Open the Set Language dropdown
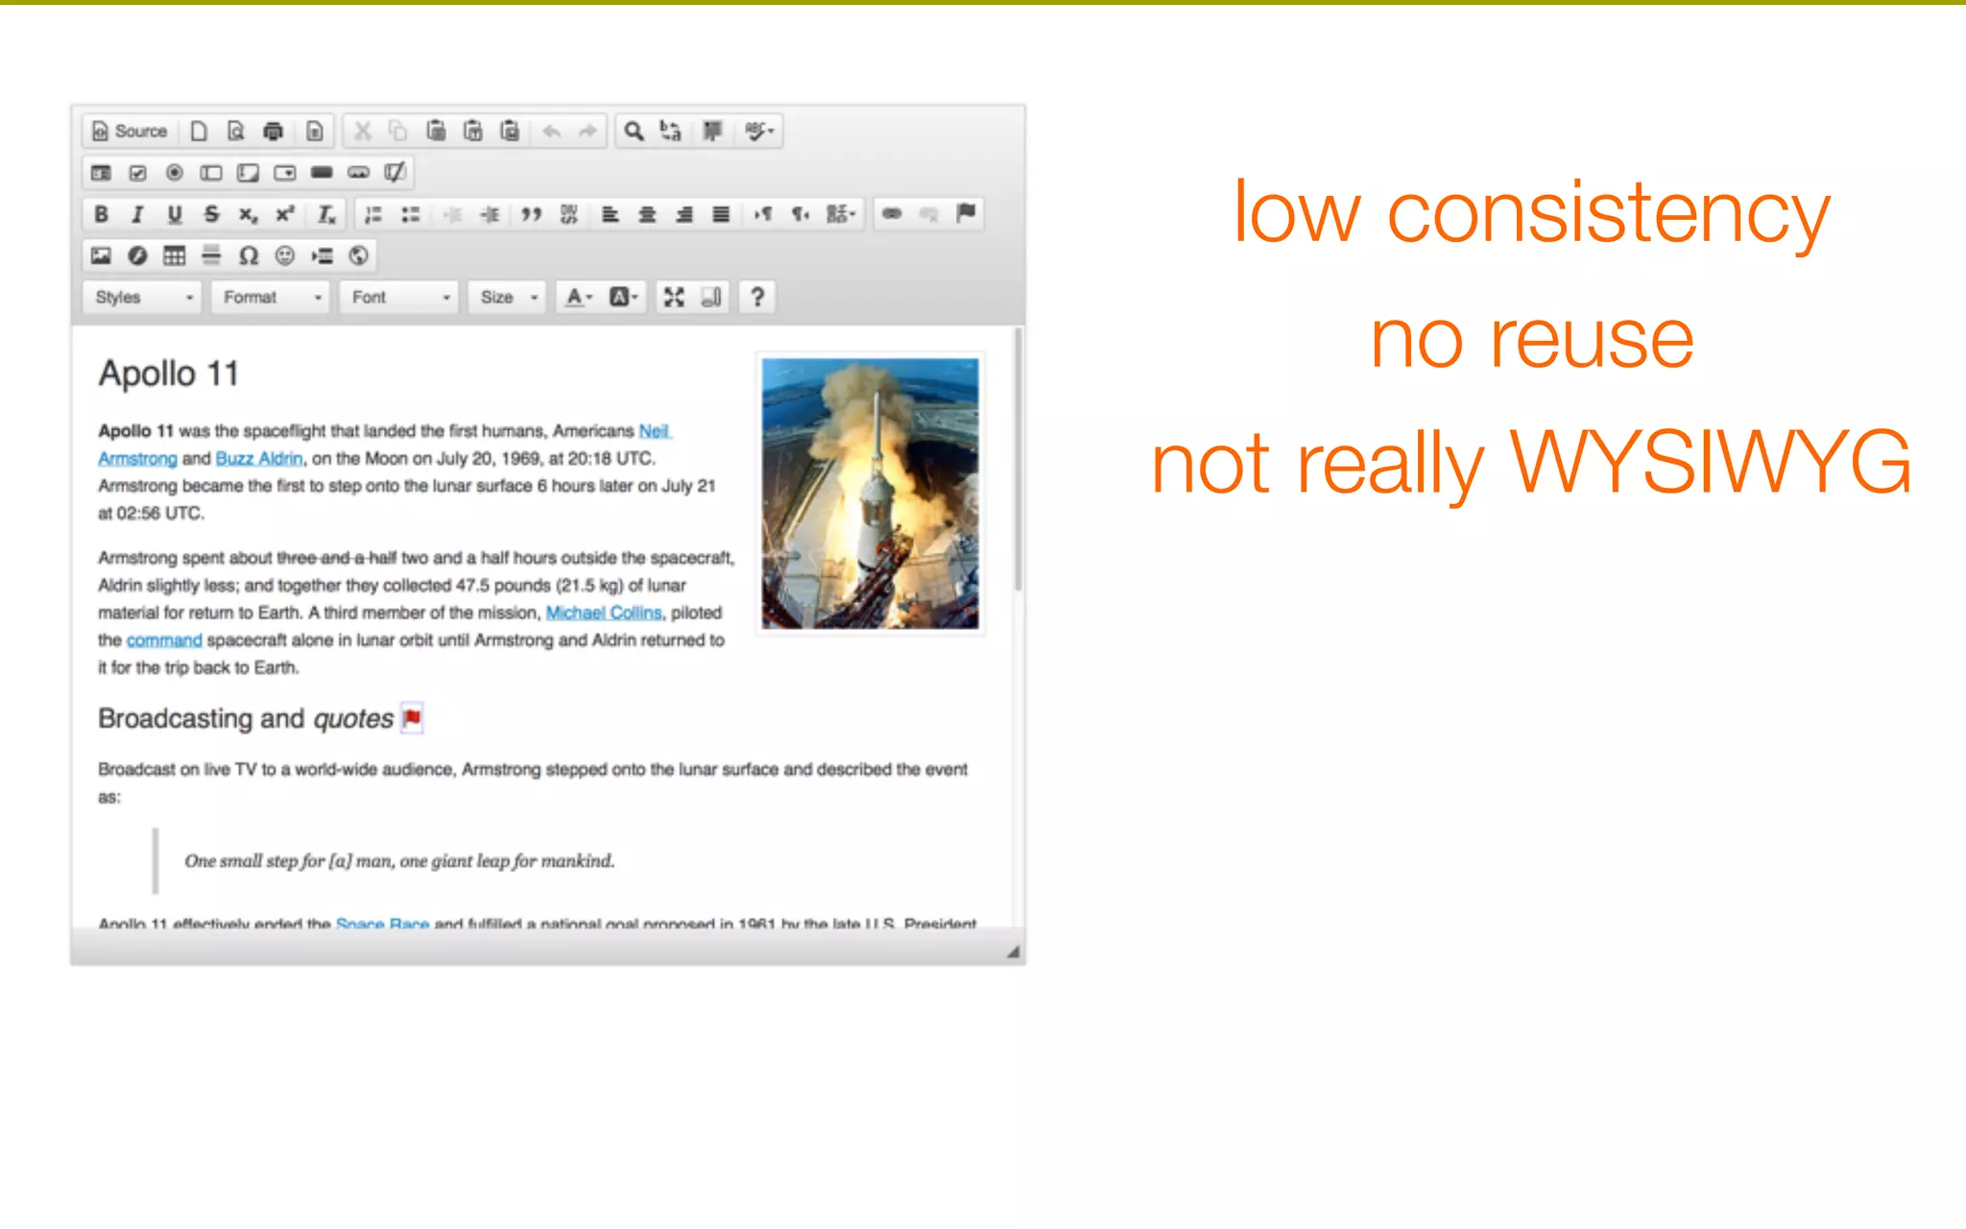Image resolution: width=1966 pixels, height=1229 pixels. pos(841,214)
